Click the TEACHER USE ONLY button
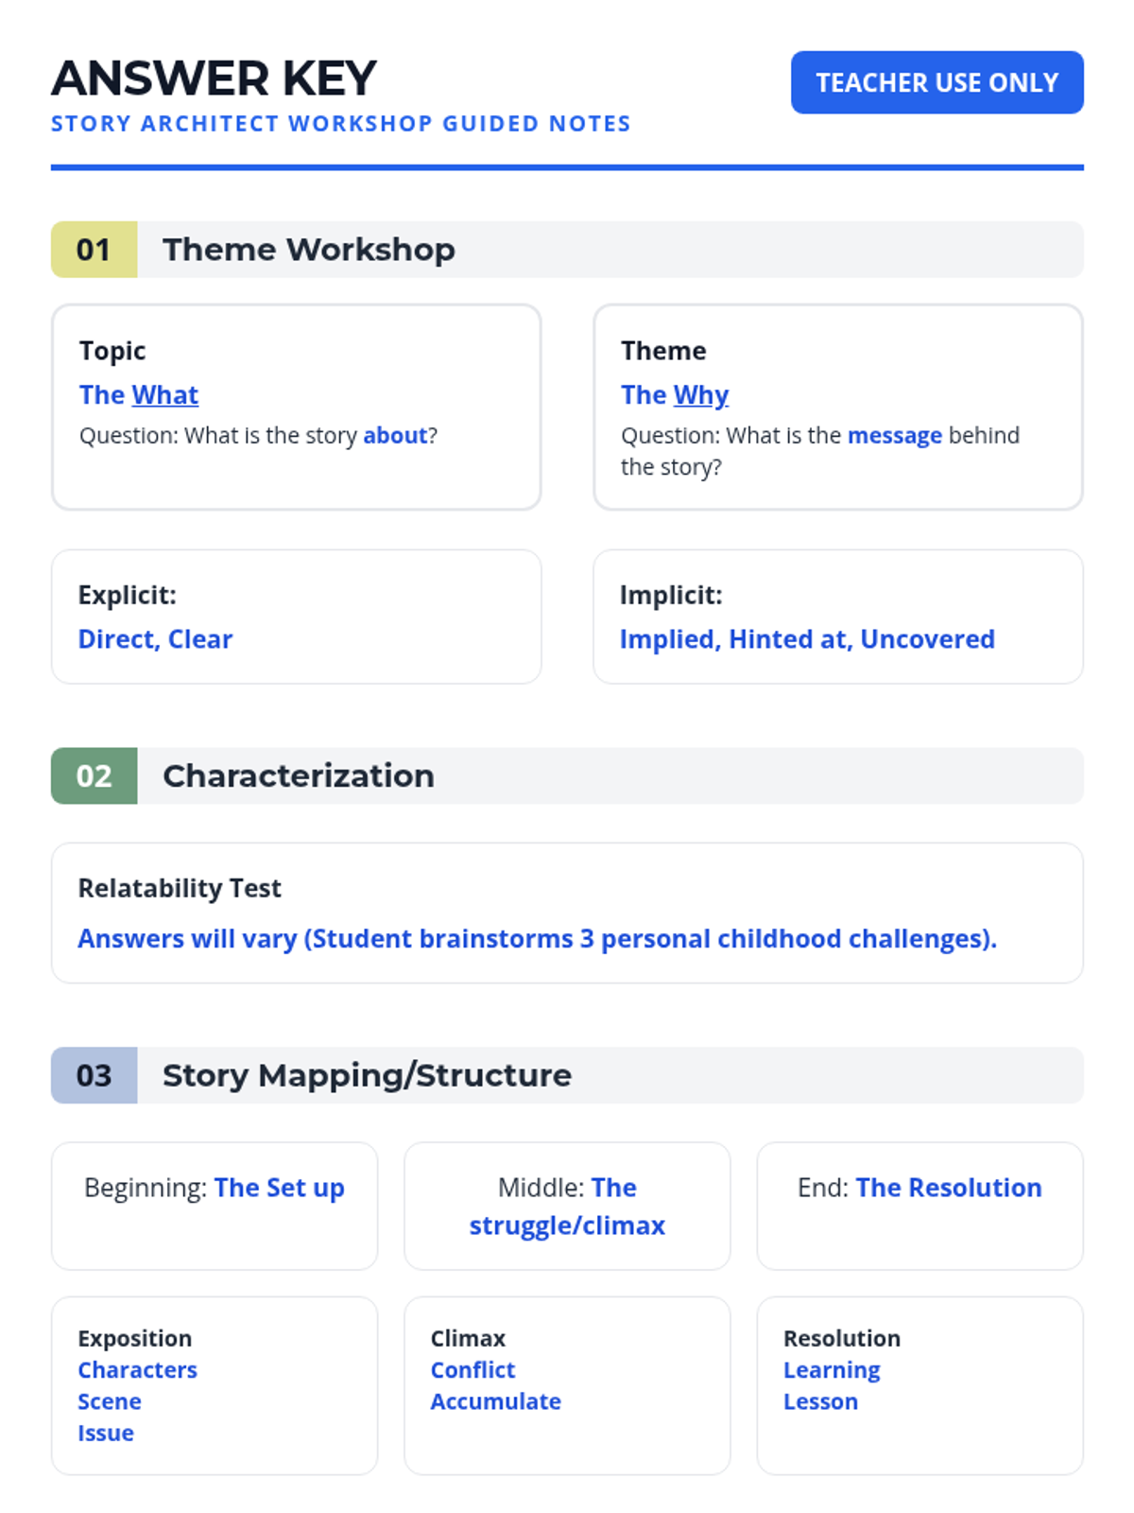Image resolution: width=1134 pixels, height=1513 pixels. coord(936,82)
